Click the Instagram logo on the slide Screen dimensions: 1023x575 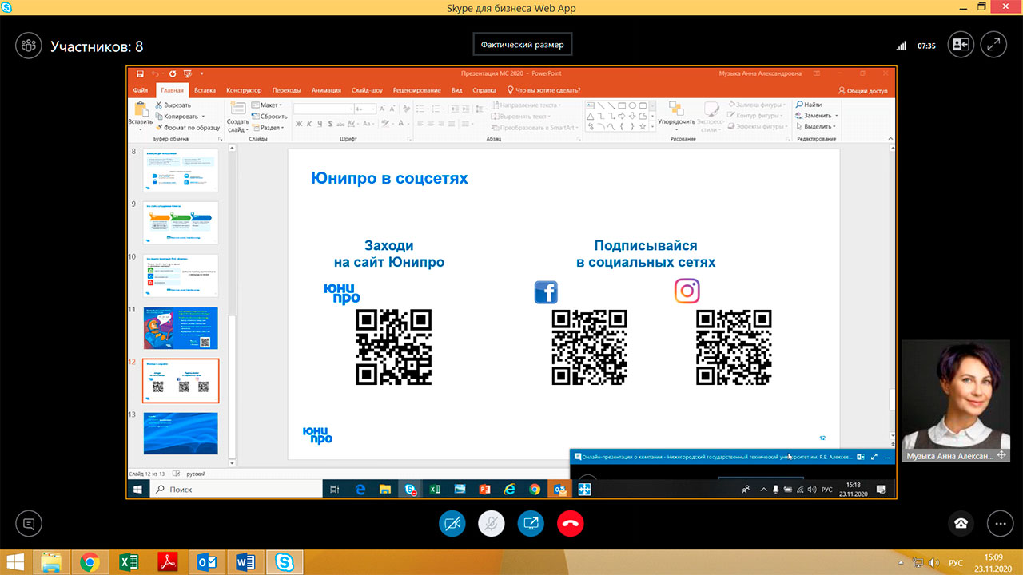click(687, 291)
